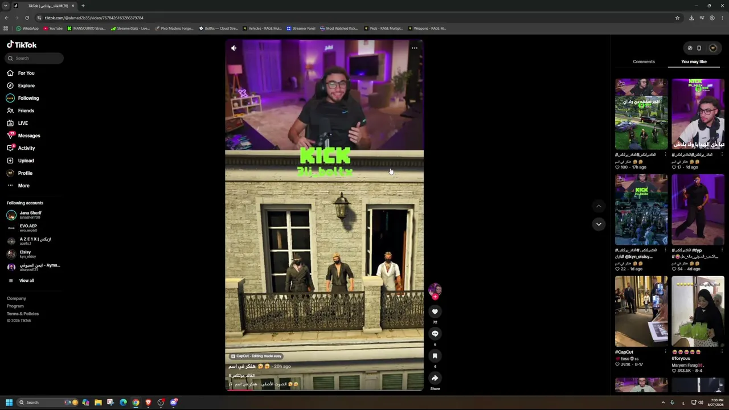Screen dimensions: 729x410
Task: Switch to the You may like tab
Action: [x=694, y=61]
